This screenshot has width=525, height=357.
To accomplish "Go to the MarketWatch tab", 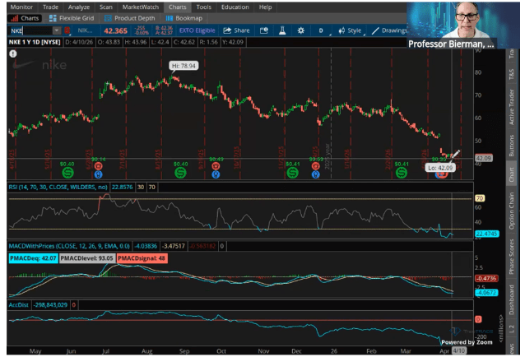I will coord(141,7).
